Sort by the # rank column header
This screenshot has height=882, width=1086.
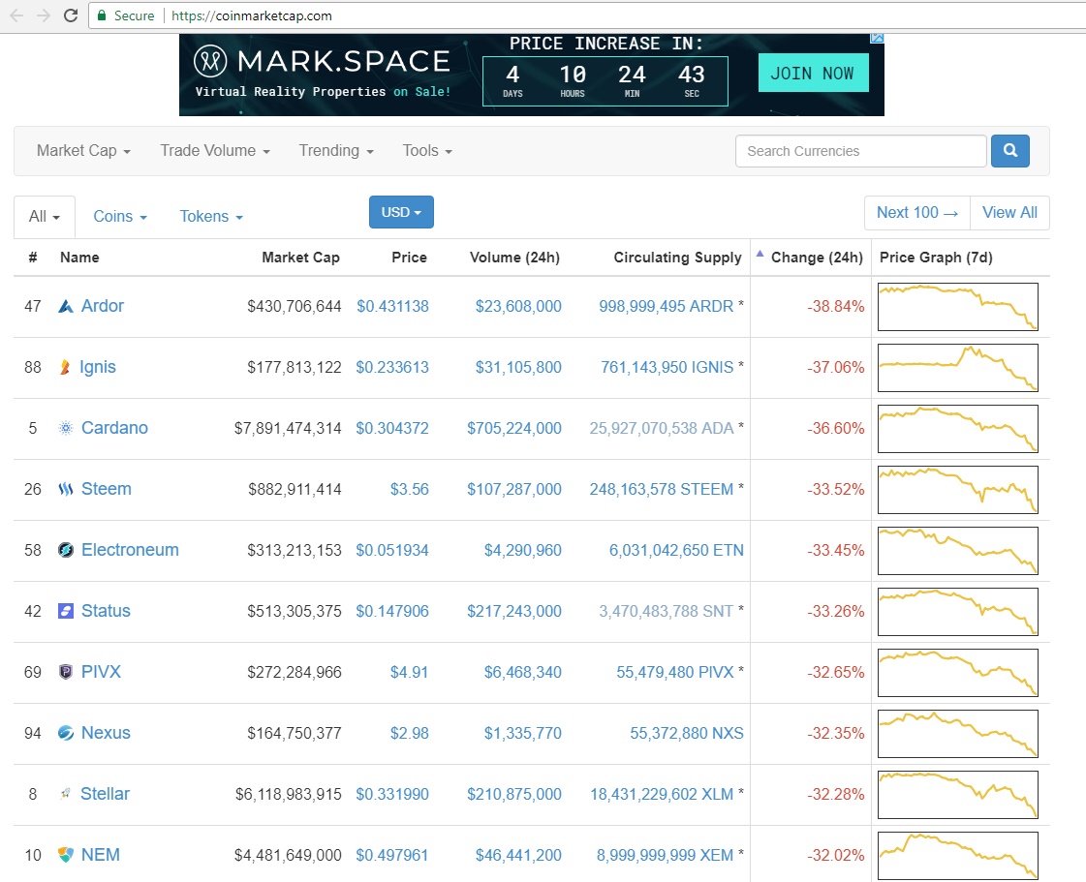pos(33,258)
